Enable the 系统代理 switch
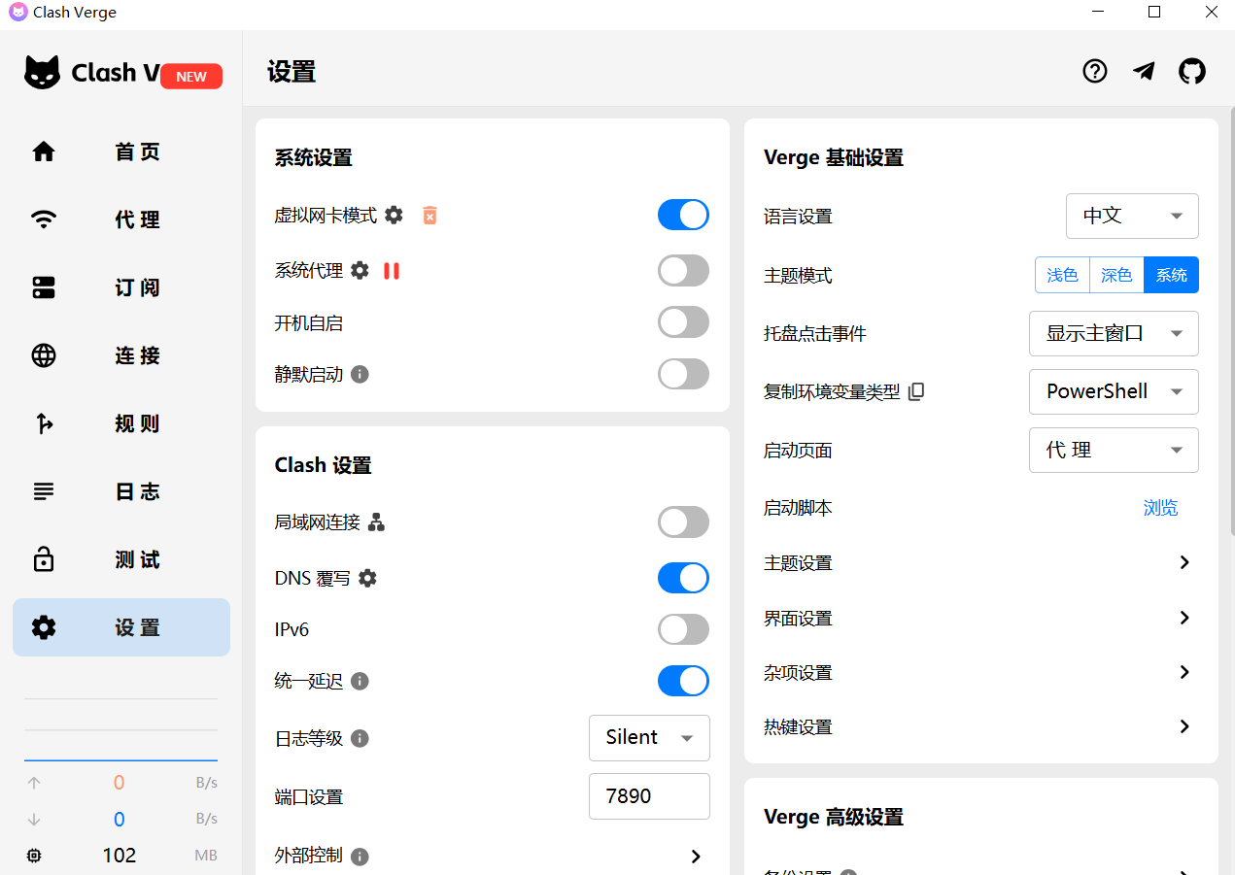Screen dimensions: 1235x875 coord(683,270)
